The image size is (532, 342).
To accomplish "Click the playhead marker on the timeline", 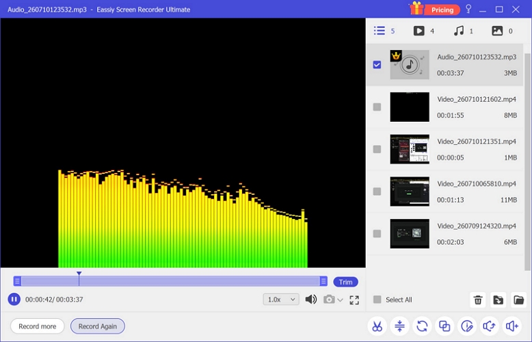I will (79, 274).
